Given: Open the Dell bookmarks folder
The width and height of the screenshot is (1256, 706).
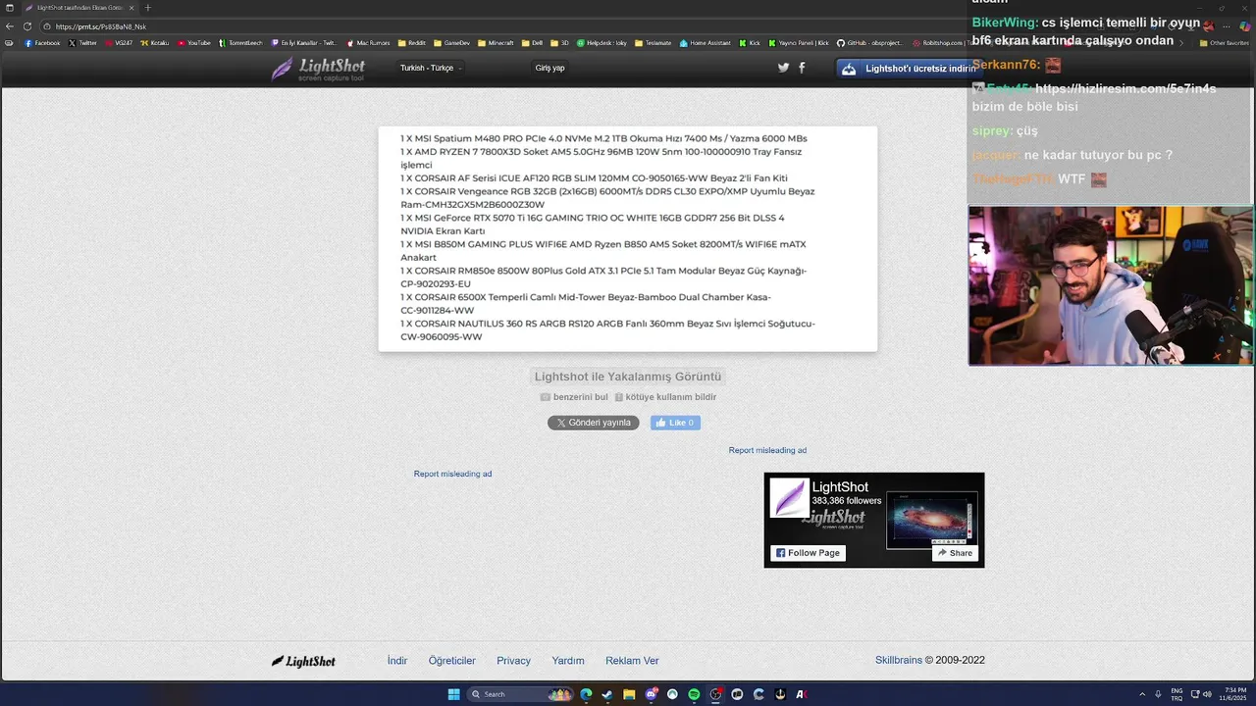Looking at the screenshot, I should tap(532, 43).
